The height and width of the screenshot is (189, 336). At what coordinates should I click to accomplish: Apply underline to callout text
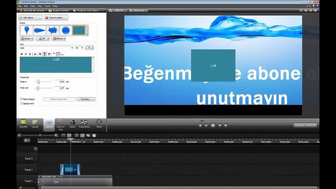[30, 54]
